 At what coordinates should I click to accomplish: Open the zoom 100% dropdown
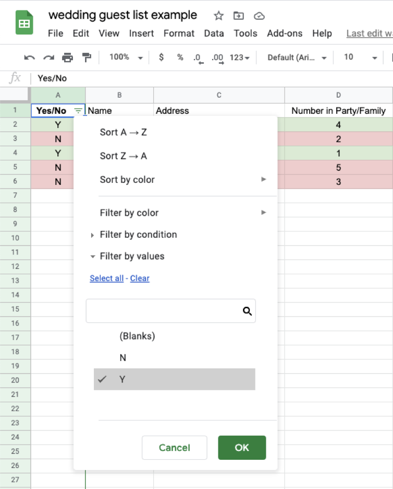pyautogui.click(x=126, y=57)
